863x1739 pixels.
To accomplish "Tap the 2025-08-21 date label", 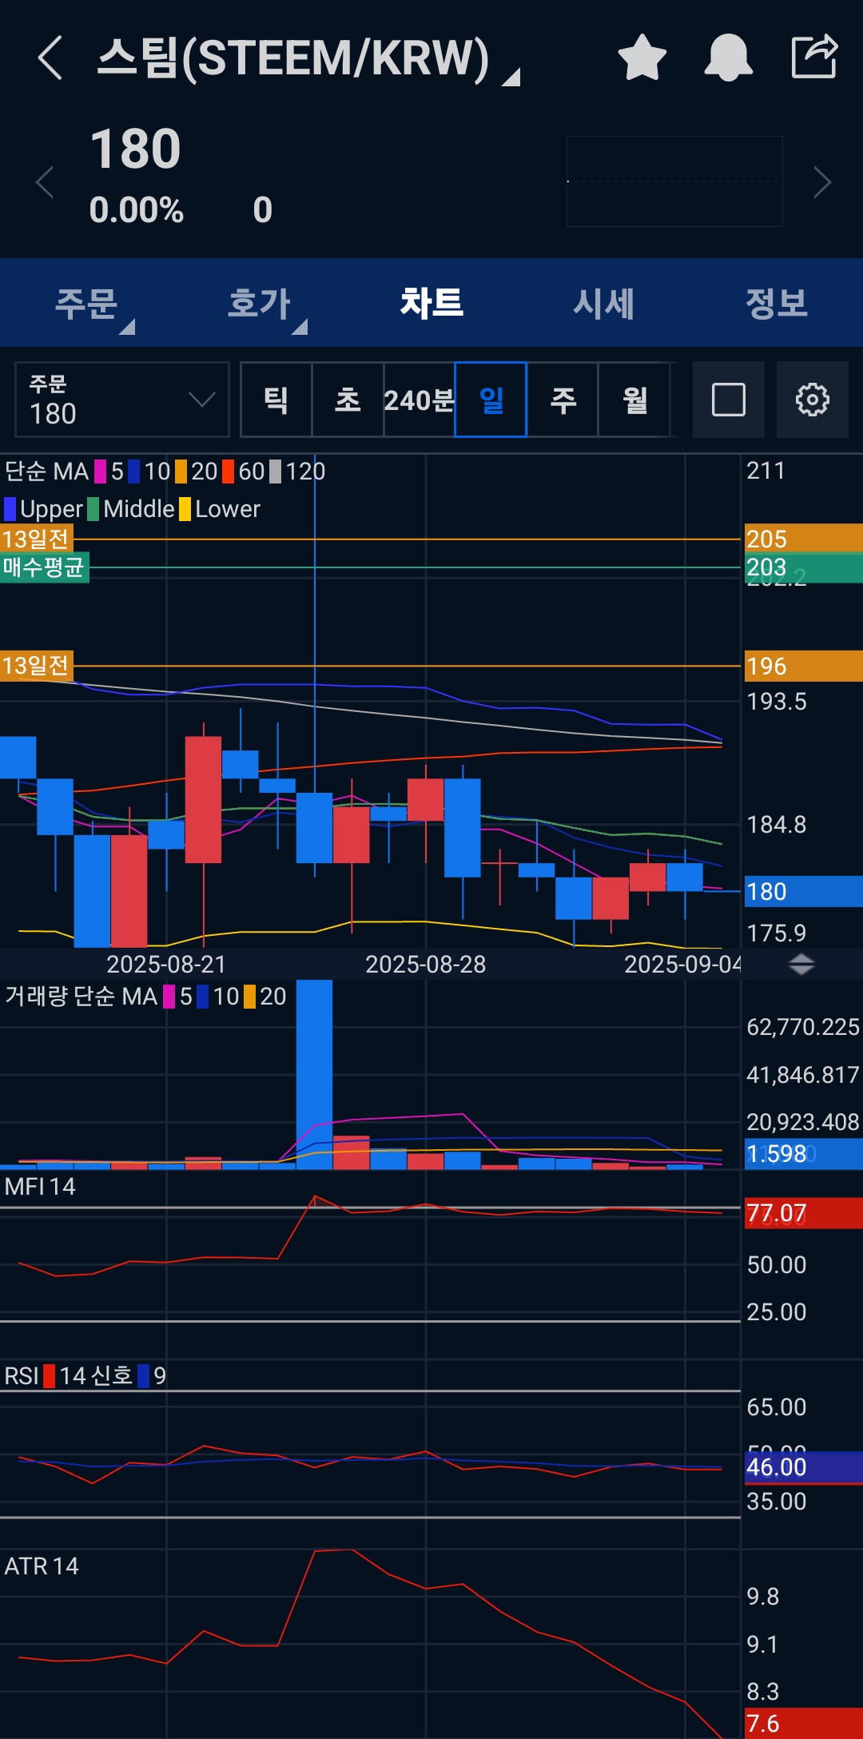I will (166, 965).
